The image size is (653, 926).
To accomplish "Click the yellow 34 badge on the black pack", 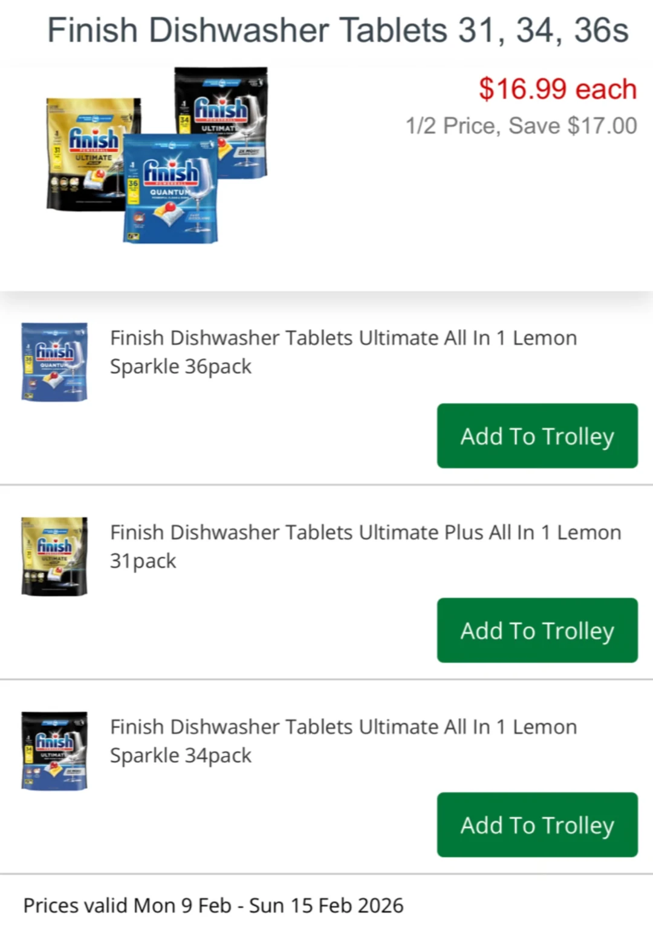I will pyautogui.click(x=184, y=121).
